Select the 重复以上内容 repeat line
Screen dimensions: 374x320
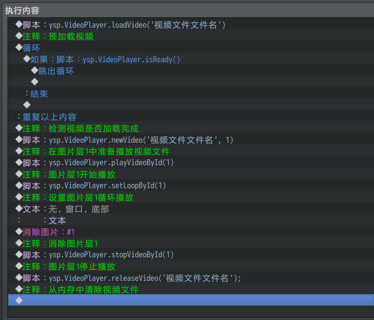click(x=191, y=117)
